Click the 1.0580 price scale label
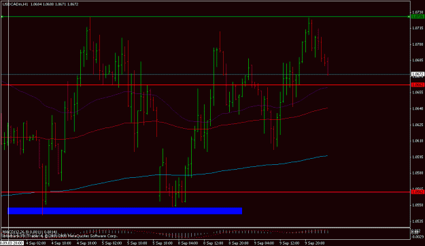The image size is (425, 246). coord(418,173)
